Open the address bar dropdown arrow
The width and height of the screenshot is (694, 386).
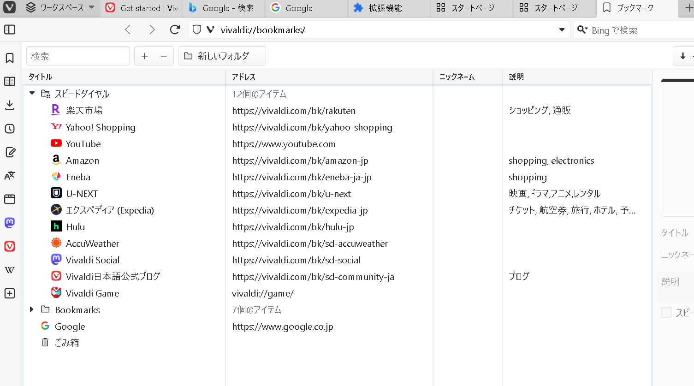pos(562,30)
